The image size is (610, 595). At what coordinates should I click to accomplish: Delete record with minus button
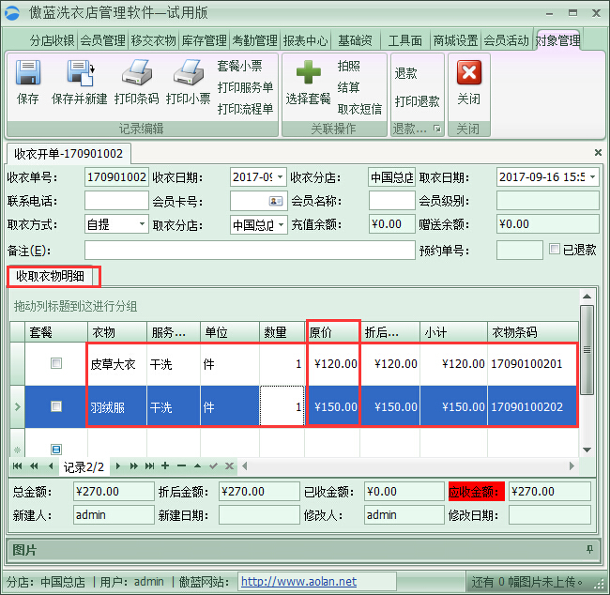click(x=181, y=465)
